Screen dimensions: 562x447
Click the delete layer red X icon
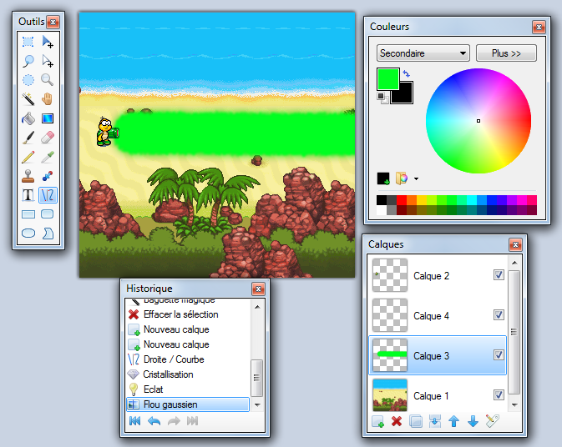(397, 422)
